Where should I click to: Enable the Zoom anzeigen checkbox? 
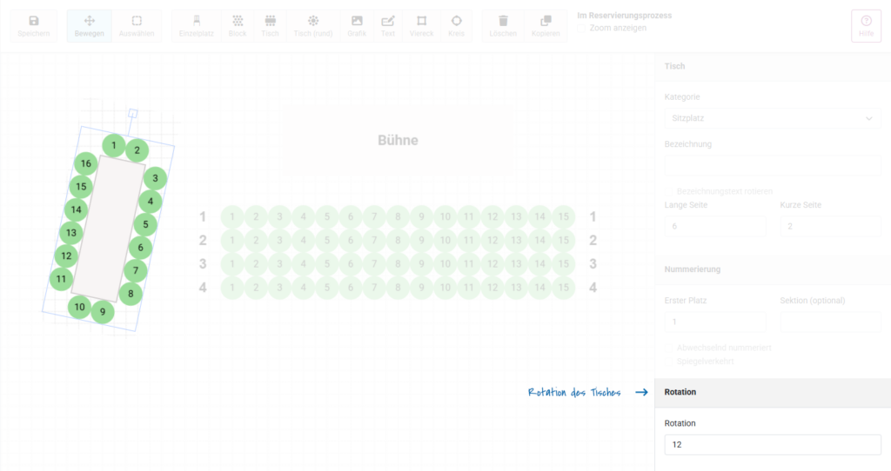pyautogui.click(x=582, y=29)
